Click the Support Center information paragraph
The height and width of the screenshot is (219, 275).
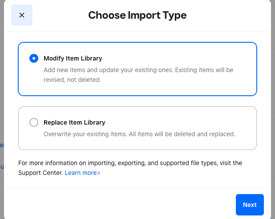click(x=130, y=163)
